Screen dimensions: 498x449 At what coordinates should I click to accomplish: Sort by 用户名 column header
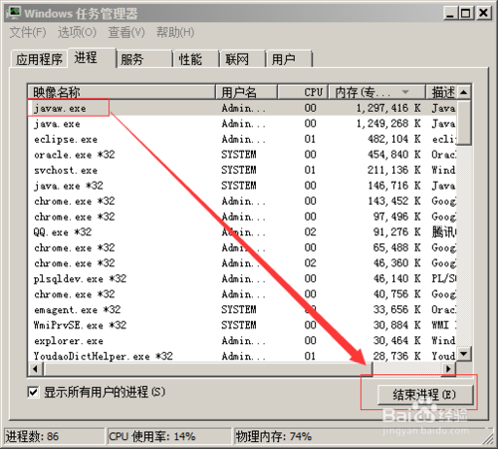click(246, 92)
